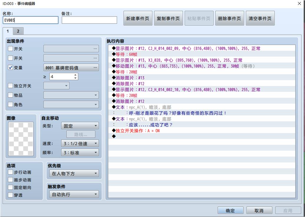
Task: Open the 物品 dropdown
Action: coord(71,95)
